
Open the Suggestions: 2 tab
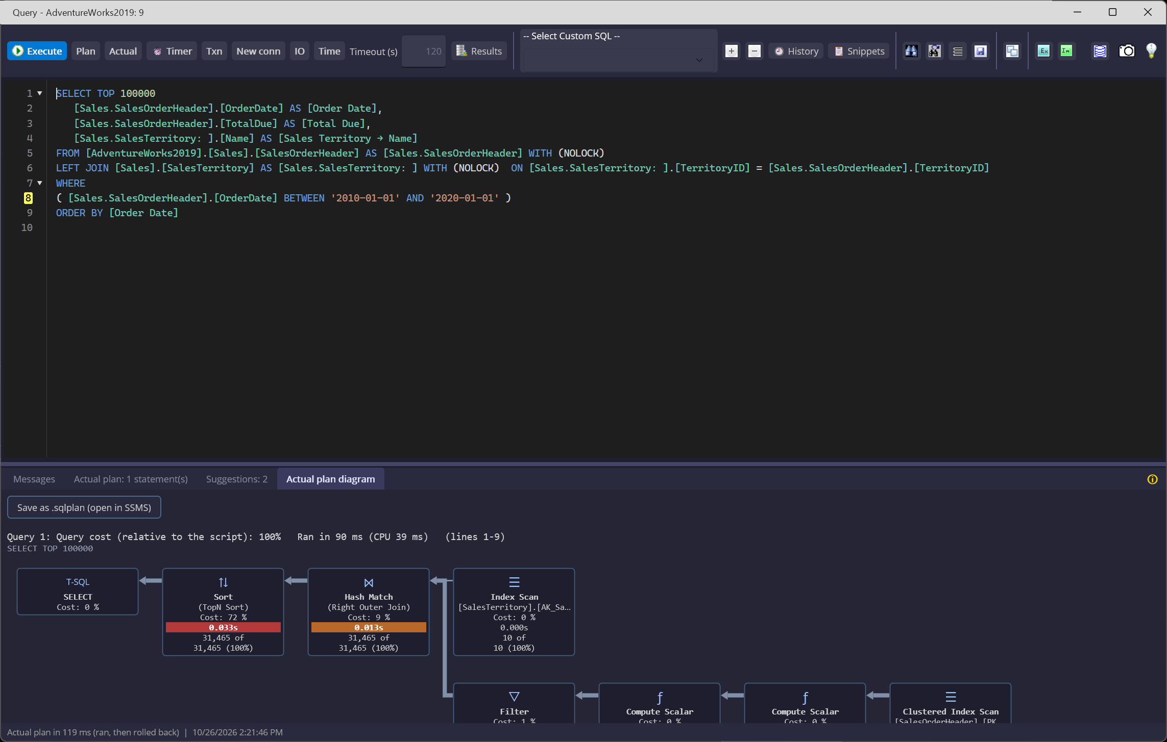[236, 479]
